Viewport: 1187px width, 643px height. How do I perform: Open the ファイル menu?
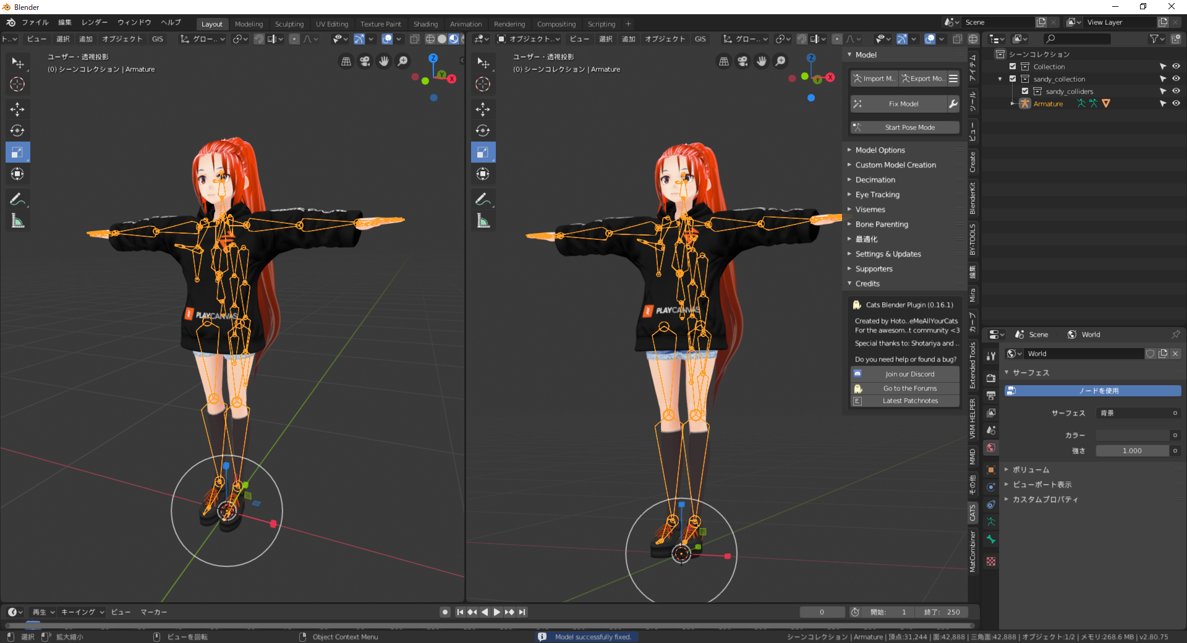35,22
